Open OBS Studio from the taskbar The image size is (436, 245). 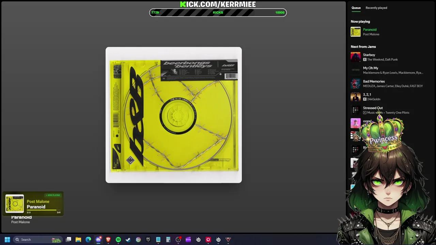click(x=178, y=240)
